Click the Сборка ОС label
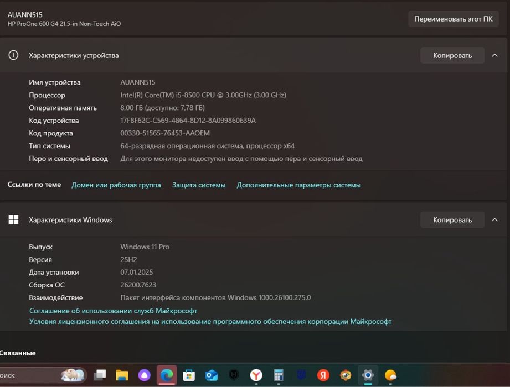 click(47, 285)
